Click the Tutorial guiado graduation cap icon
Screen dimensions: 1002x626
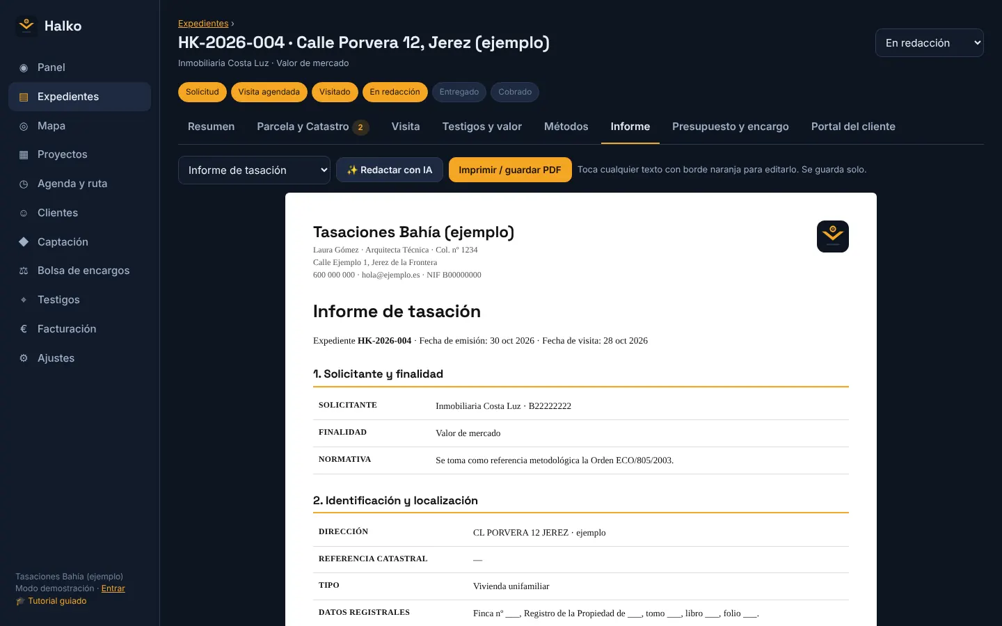[20, 602]
